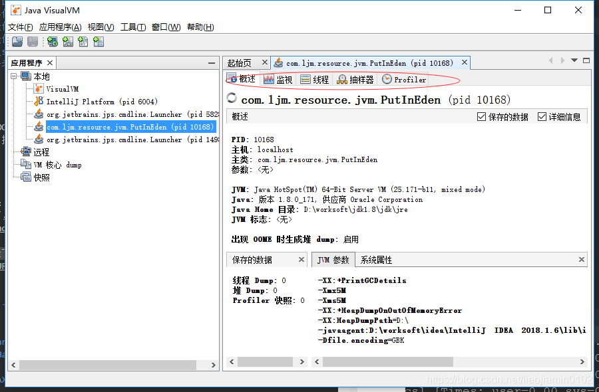Click Add JMX Connection toolbar icon
The width and height of the screenshot is (599, 392).
pyautogui.click(x=68, y=42)
